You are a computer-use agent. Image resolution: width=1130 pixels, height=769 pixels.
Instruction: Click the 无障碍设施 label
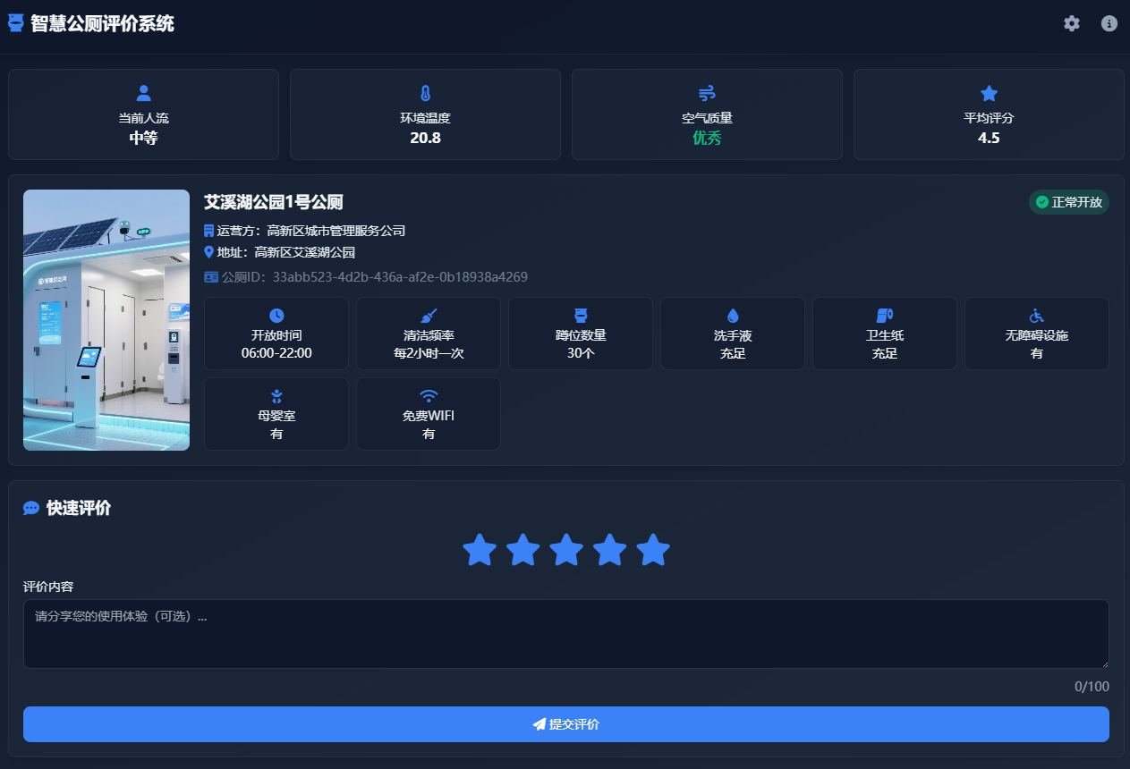tap(1037, 335)
